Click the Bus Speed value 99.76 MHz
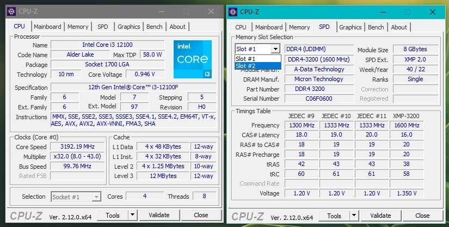This screenshot has height=227, width=449. 77,166
